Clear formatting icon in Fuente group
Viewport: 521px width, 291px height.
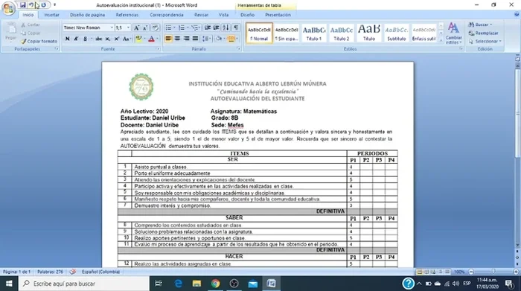point(155,28)
